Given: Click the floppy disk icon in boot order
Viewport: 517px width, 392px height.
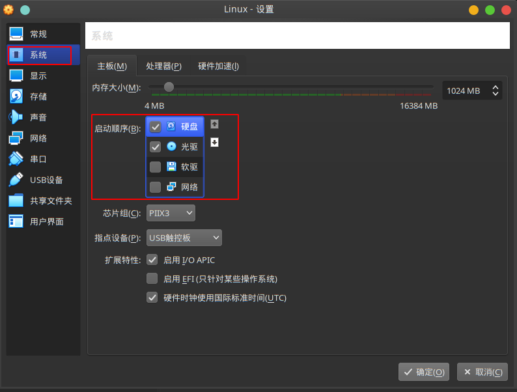Looking at the screenshot, I should pos(171,167).
